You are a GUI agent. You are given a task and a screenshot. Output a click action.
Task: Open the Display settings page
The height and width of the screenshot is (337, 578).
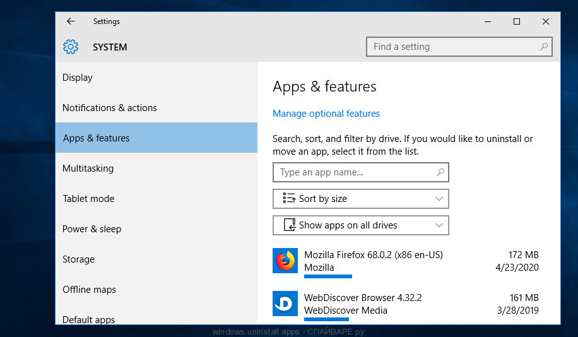click(x=156, y=78)
